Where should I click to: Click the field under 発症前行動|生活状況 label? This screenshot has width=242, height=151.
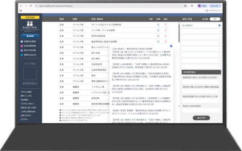(x=201, y=91)
